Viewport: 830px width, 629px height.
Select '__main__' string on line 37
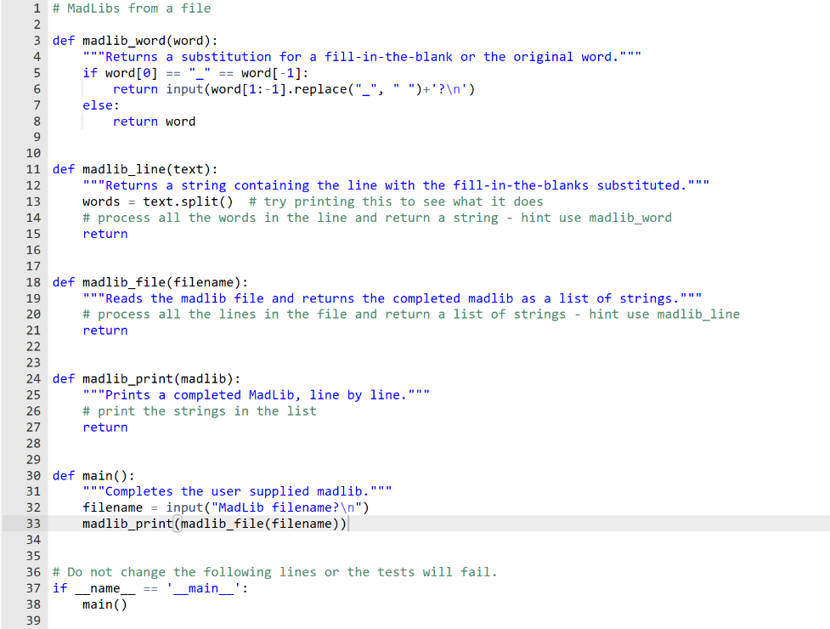coord(204,588)
